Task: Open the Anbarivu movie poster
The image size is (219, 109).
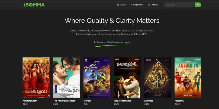Action: (x=188, y=78)
